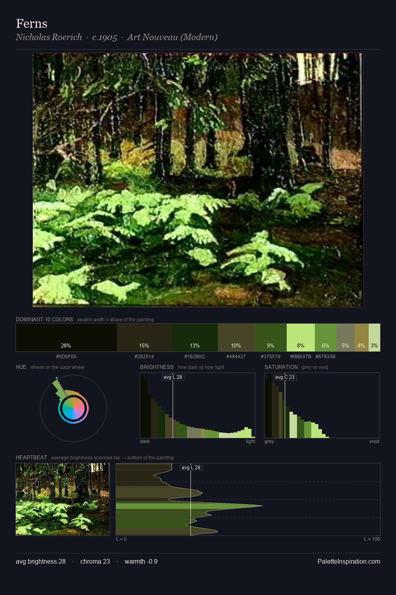
Task: Click the Ferns painting image
Action: pyautogui.click(x=198, y=180)
